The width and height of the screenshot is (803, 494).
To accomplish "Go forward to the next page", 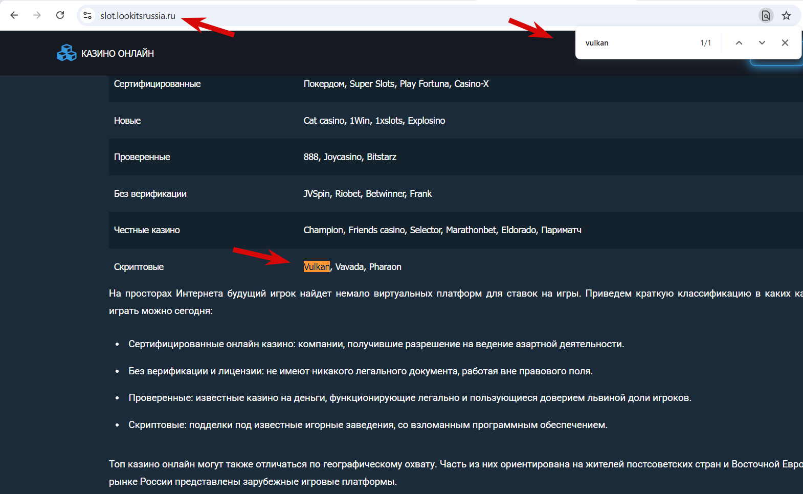I will point(37,15).
